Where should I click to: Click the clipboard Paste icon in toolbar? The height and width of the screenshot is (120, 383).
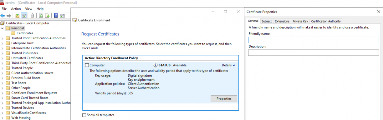(33, 16)
